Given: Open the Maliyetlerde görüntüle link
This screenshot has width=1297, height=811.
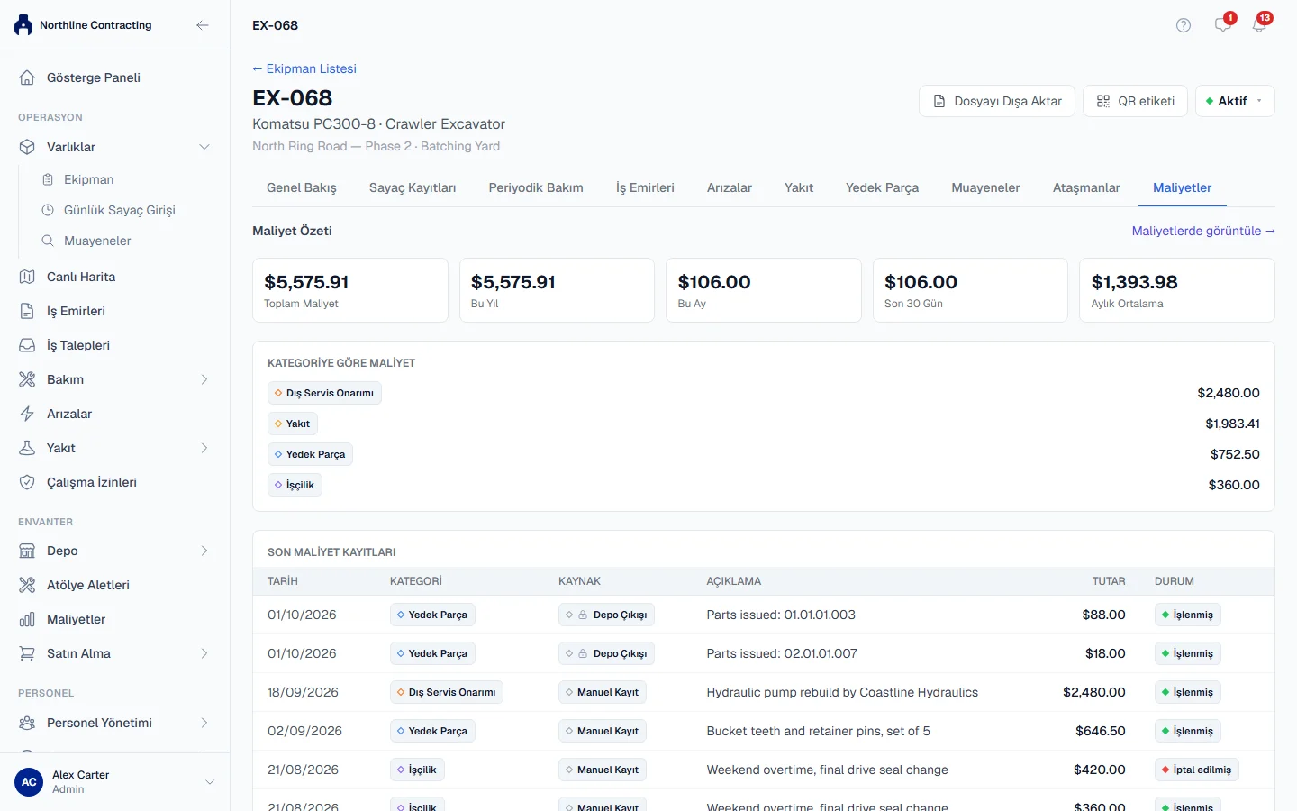Looking at the screenshot, I should 1203,231.
